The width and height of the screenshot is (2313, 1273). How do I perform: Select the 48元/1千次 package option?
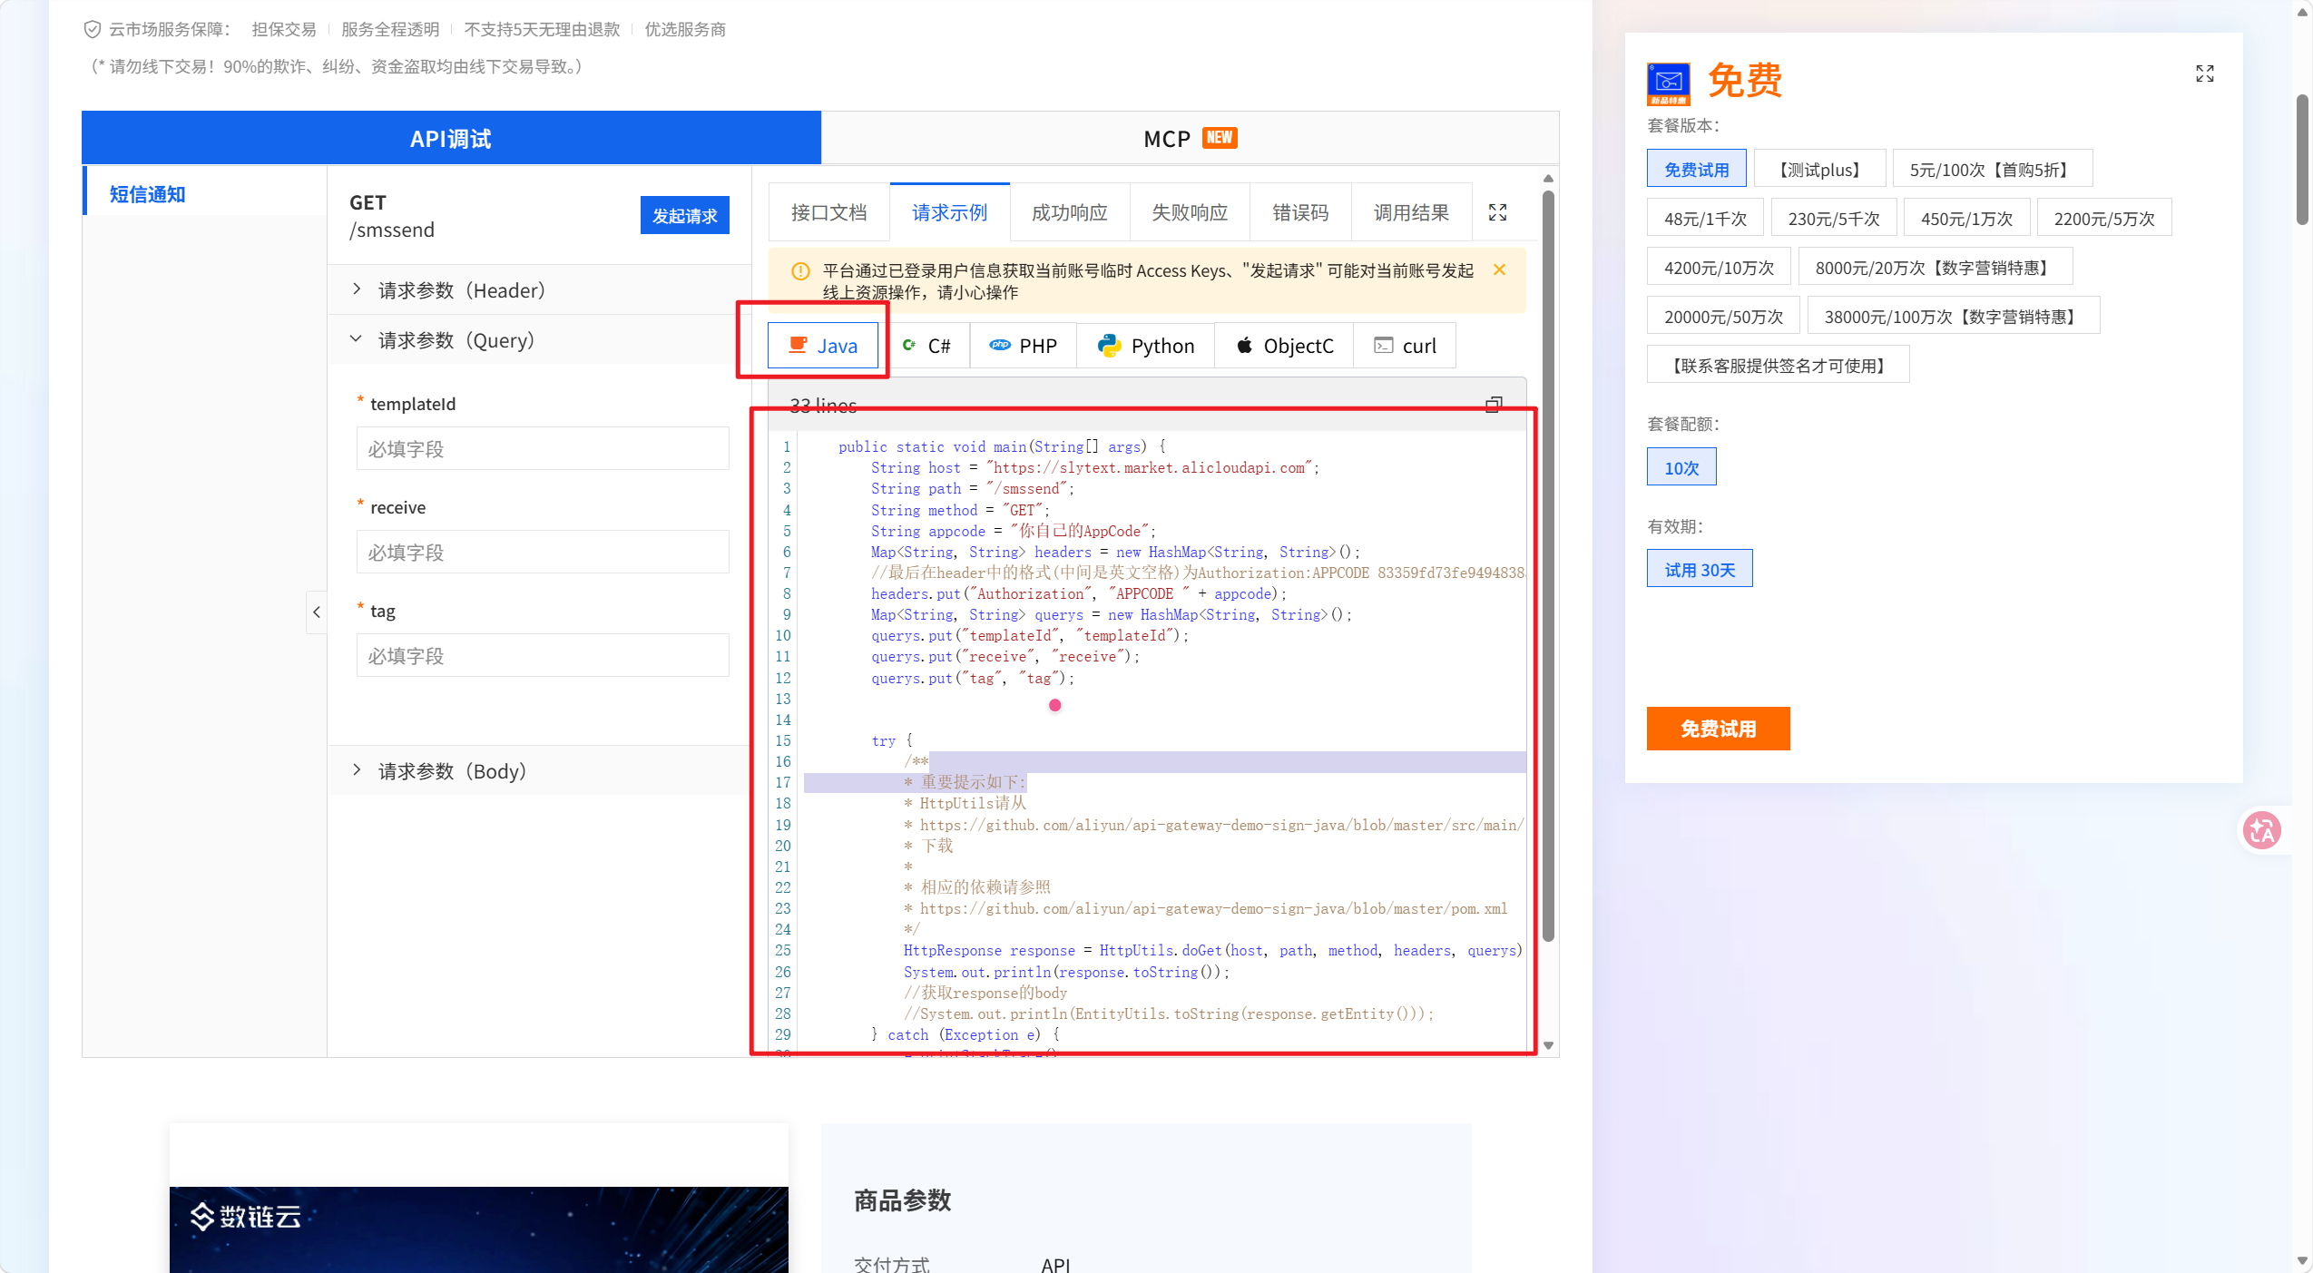click(x=1705, y=218)
